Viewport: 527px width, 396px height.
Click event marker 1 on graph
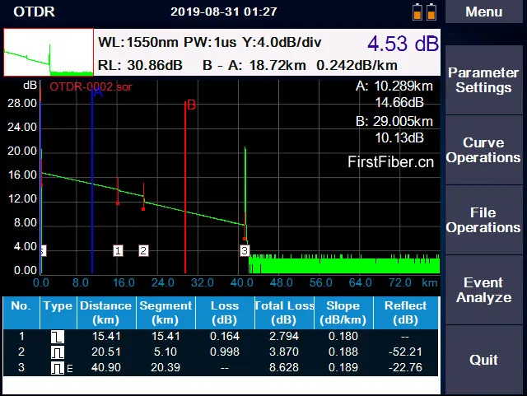118,250
